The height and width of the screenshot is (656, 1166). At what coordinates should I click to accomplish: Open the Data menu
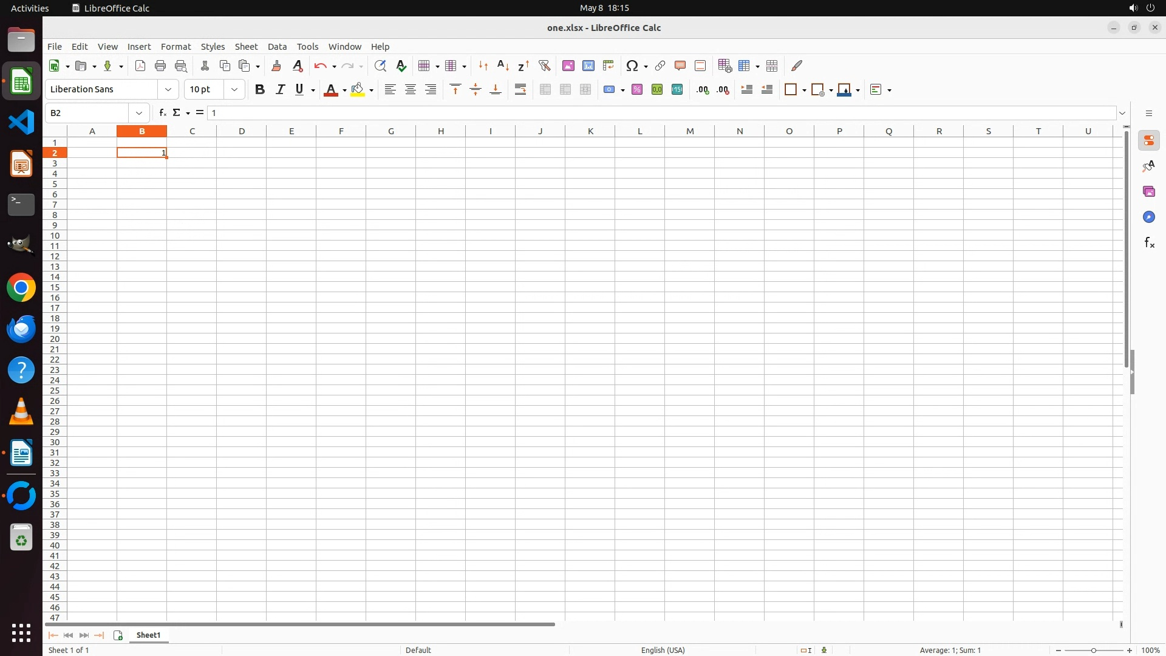click(277, 47)
